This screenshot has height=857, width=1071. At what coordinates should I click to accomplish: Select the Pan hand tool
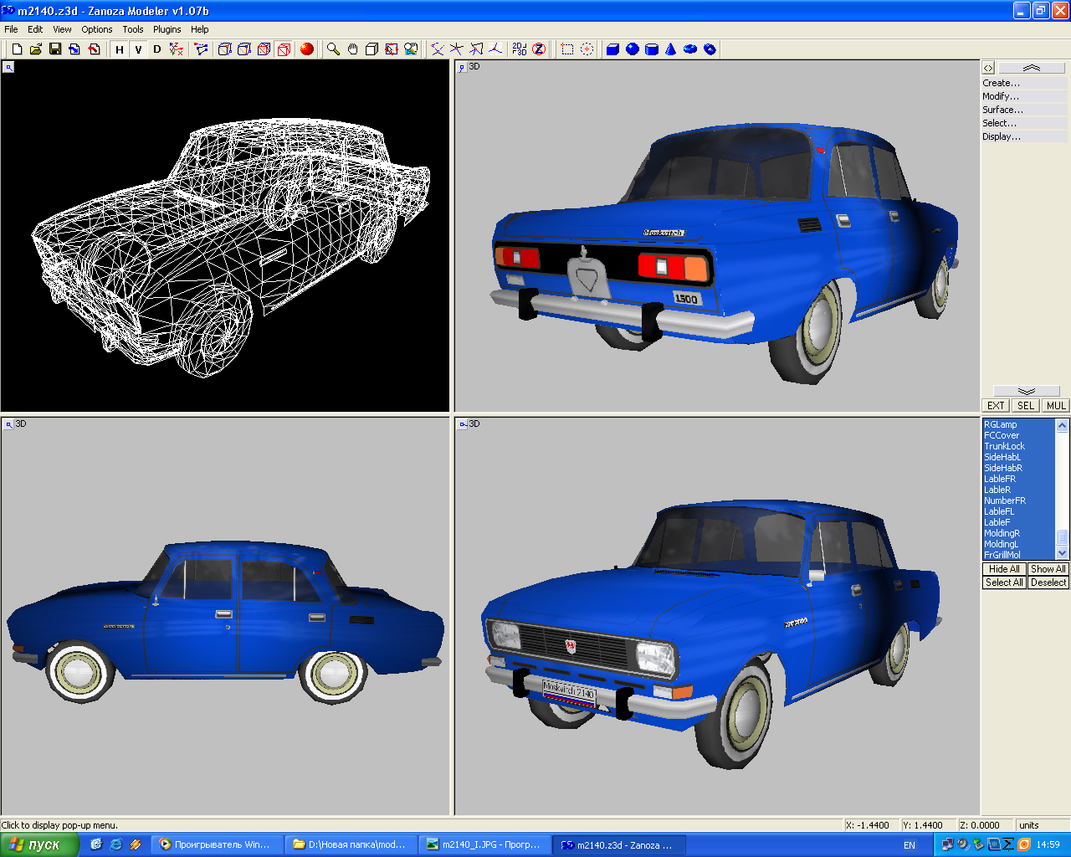(352, 49)
